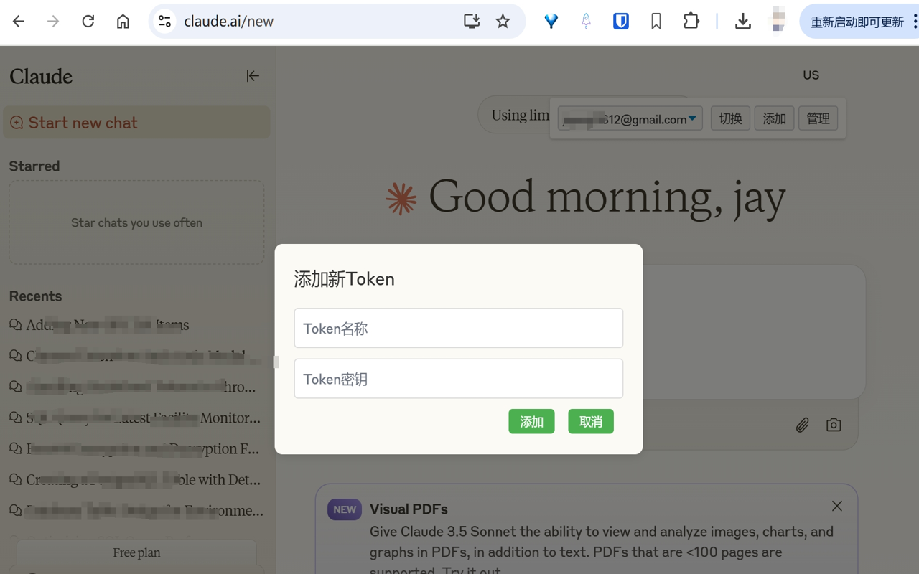Click the bookmark ribbon extension icon
Viewport: 919px width, 574px height.
coord(656,22)
